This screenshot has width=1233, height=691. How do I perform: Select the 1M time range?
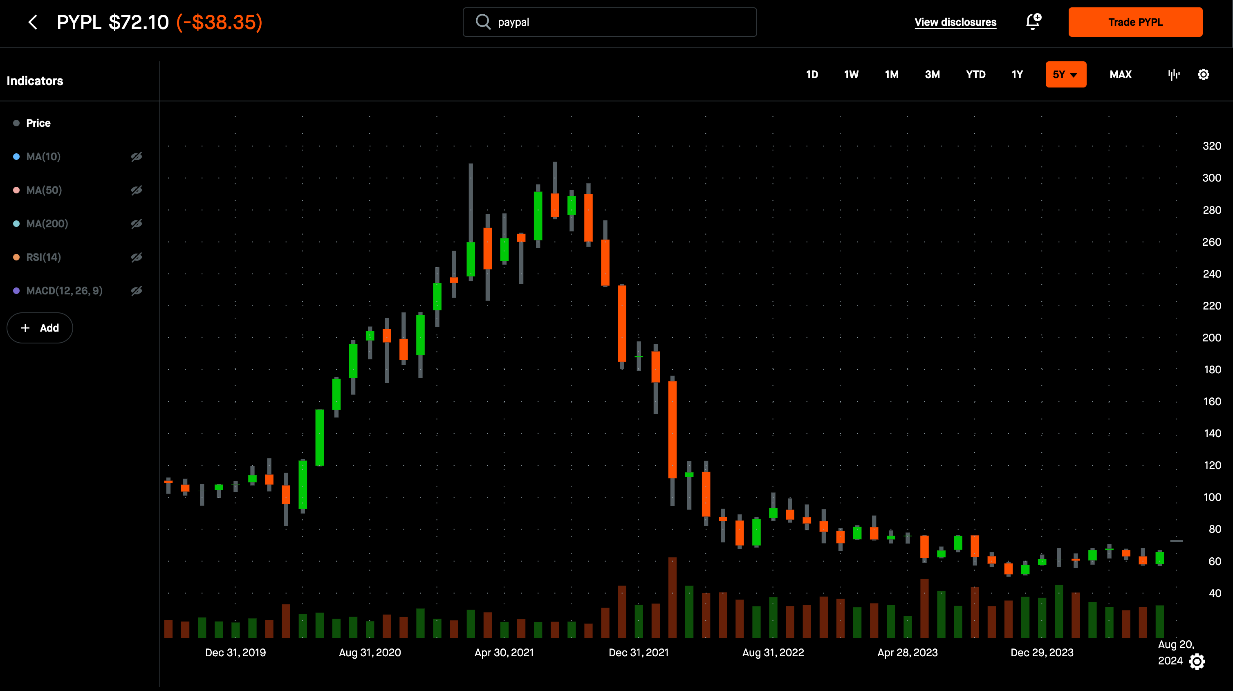pyautogui.click(x=891, y=74)
